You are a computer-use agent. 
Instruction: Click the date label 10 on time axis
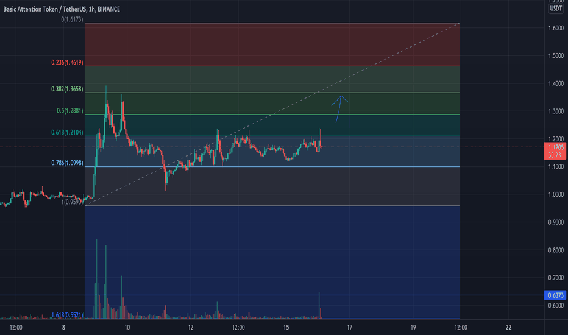[x=127, y=328]
